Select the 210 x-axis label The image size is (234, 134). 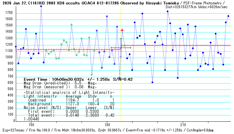183,125
